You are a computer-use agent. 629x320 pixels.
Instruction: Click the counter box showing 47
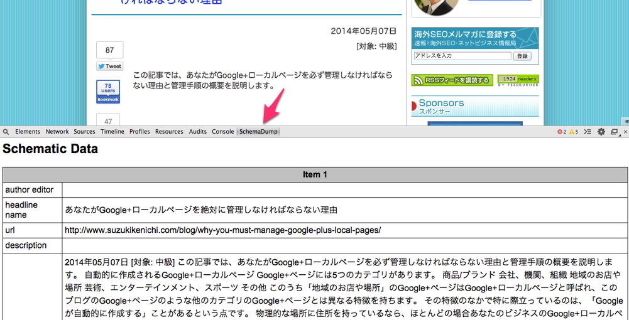click(x=108, y=120)
